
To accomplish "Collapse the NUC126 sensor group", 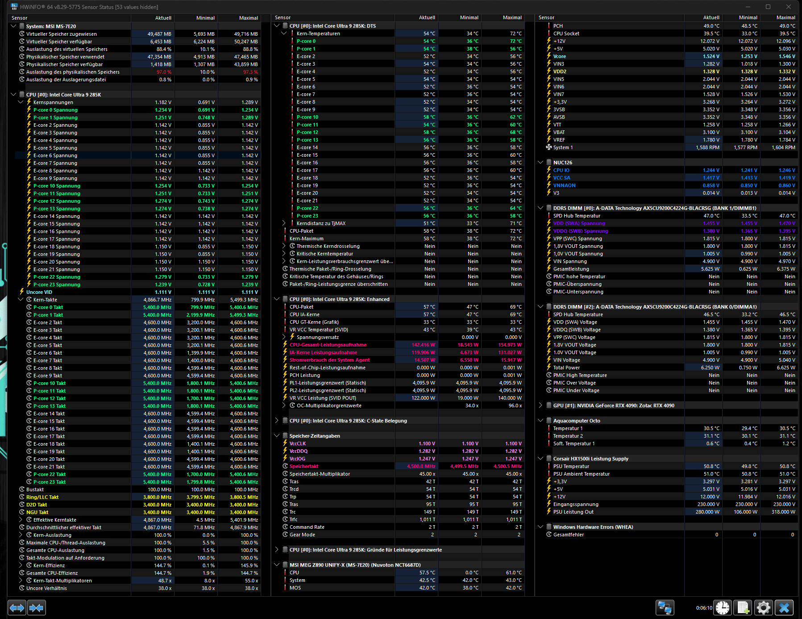I will (540, 163).
